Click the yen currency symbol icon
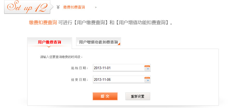Image resolution: width=246 pixels, height=108 pixels. click(58, 7)
